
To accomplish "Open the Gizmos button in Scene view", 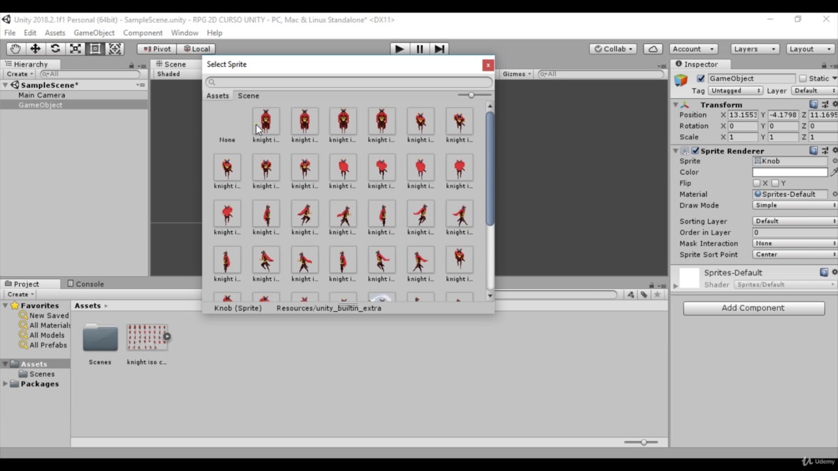I will coord(517,74).
